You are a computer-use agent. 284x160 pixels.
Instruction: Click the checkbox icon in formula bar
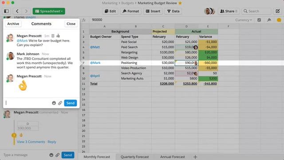tap(259, 20)
